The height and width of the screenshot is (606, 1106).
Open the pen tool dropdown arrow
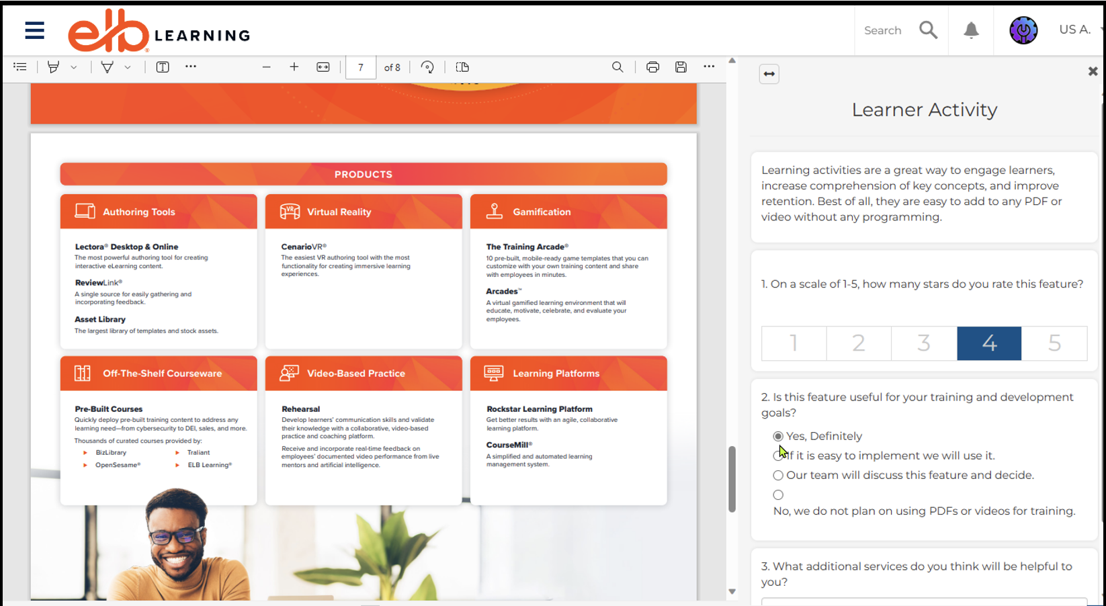[128, 67]
